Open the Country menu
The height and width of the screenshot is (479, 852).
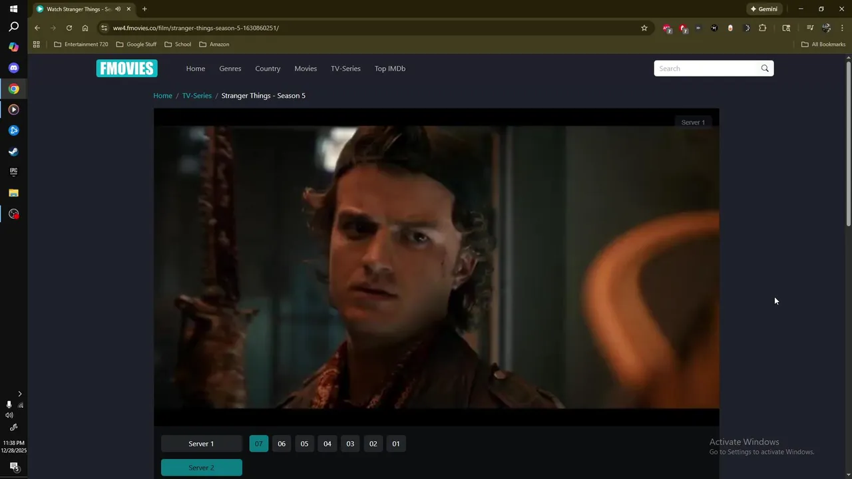268,69
